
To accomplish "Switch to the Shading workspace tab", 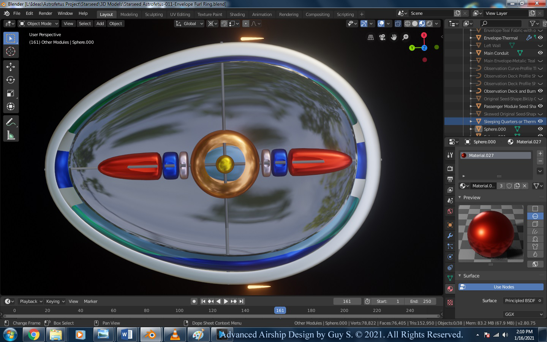I will coord(237,14).
